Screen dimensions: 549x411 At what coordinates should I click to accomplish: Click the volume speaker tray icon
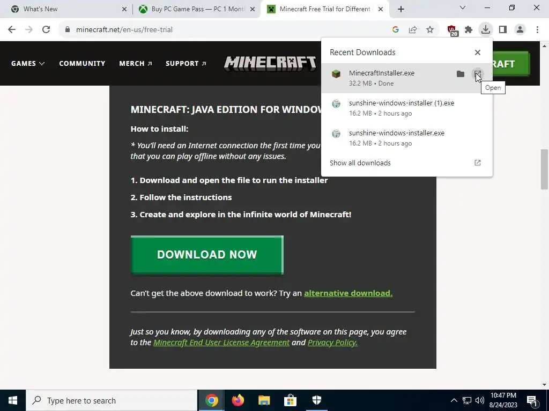(x=480, y=400)
